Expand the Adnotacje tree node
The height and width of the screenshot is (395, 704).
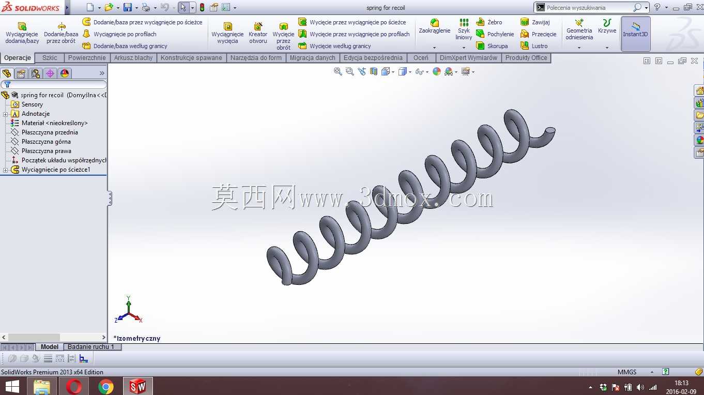click(x=5, y=114)
